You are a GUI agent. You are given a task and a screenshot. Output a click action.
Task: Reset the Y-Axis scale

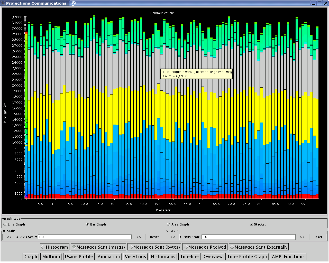tap(318, 237)
